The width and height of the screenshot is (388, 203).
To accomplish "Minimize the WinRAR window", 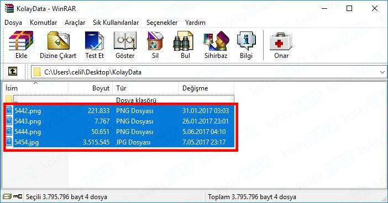I will (x=324, y=8).
